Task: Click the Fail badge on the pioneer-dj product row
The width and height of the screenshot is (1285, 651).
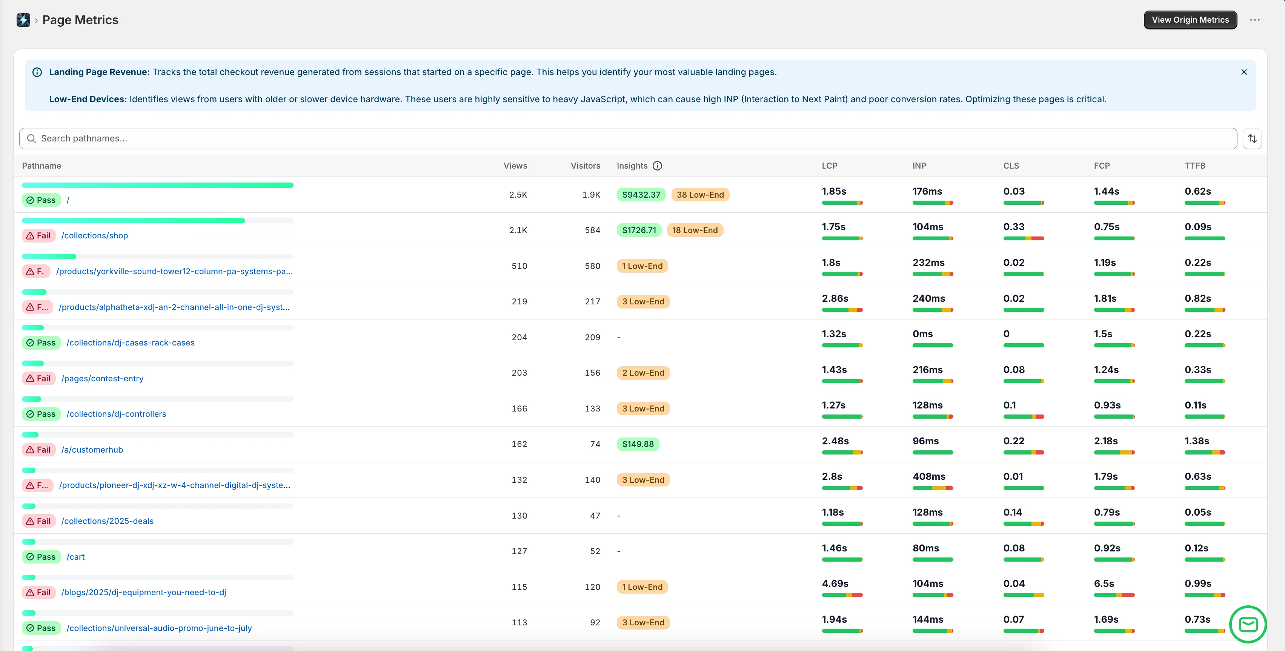Action: (38, 485)
